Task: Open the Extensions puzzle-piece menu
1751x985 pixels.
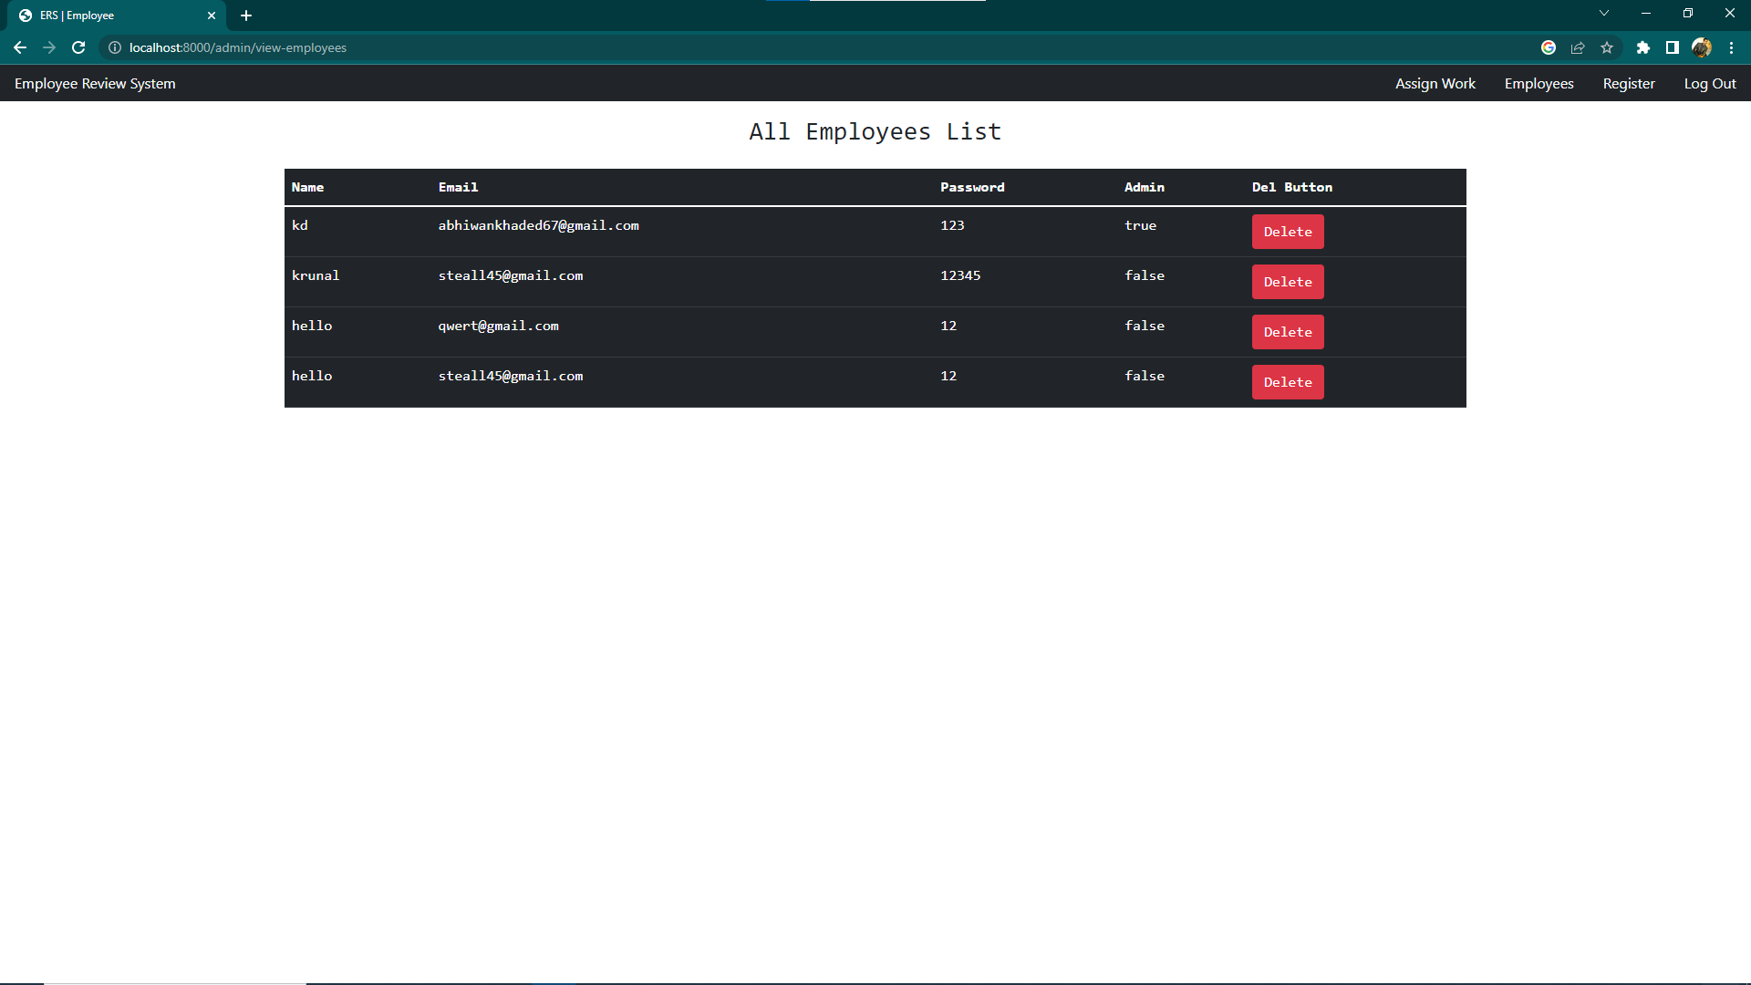Action: pos(1644,47)
